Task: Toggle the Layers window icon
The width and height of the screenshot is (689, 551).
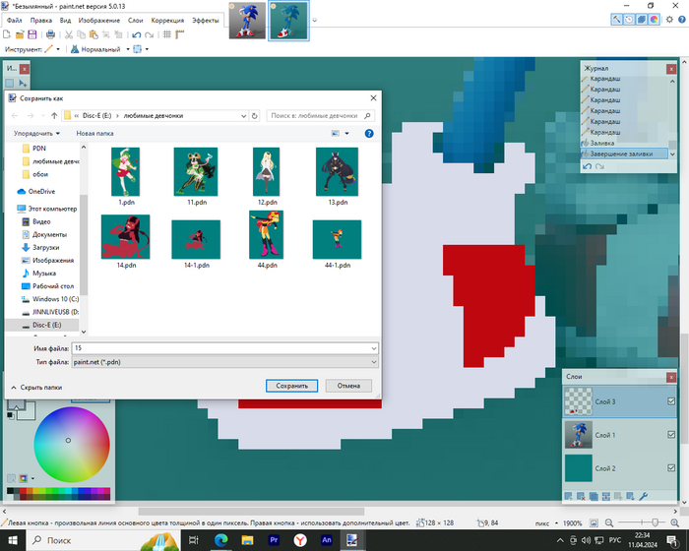Action: [641, 19]
